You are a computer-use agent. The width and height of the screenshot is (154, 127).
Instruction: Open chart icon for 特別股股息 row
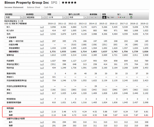(42, 99)
